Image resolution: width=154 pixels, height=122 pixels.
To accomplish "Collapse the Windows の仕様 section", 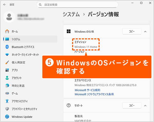I will [x=145, y=31].
